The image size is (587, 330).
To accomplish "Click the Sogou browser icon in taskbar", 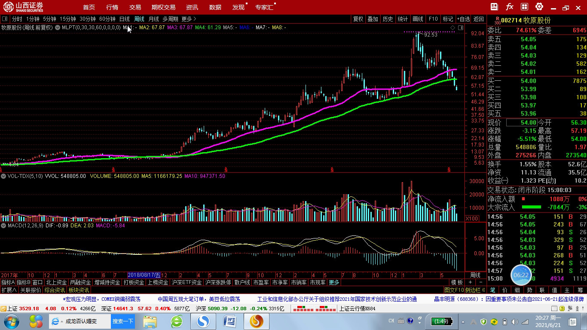I will [203, 321].
